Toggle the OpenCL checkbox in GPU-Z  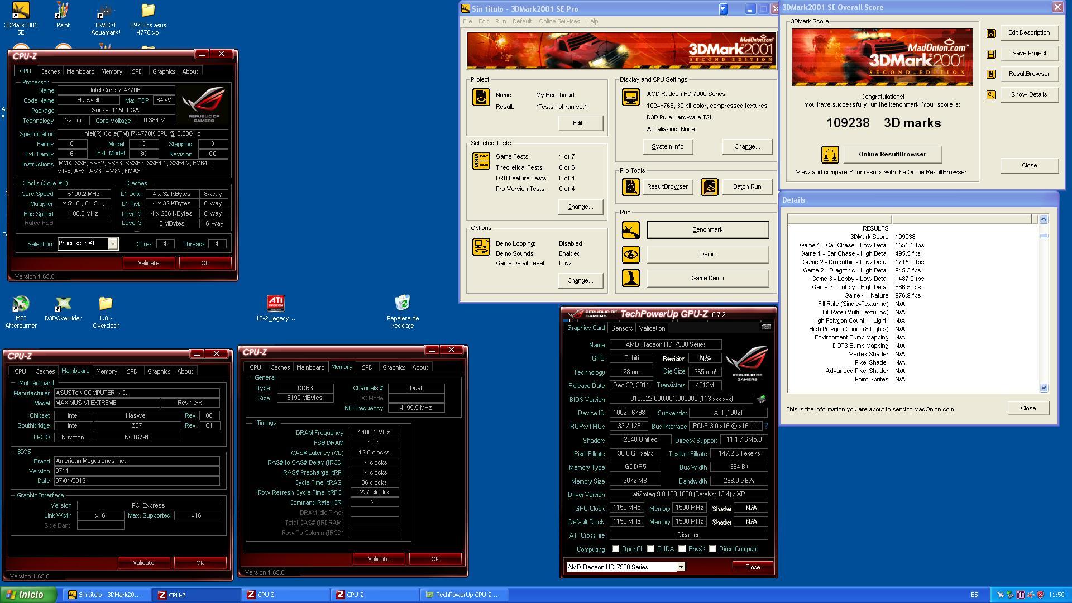(x=615, y=549)
